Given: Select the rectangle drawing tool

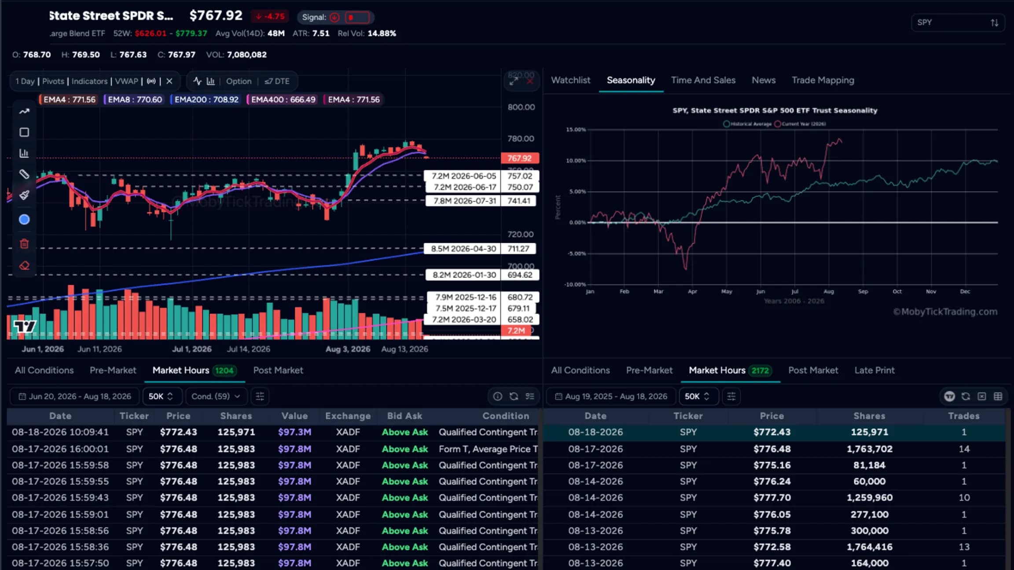Looking at the screenshot, I should tap(24, 132).
